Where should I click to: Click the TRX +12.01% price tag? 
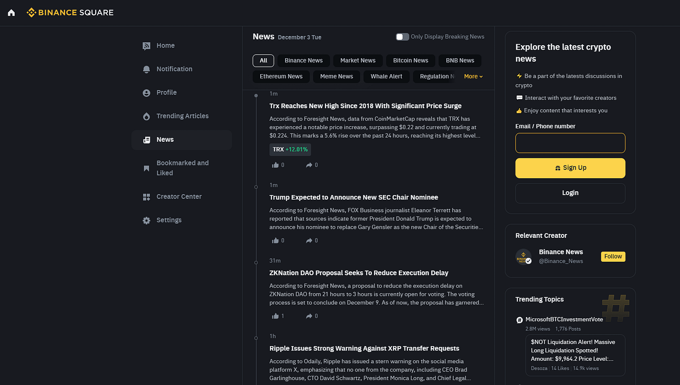click(x=290, y=150)
